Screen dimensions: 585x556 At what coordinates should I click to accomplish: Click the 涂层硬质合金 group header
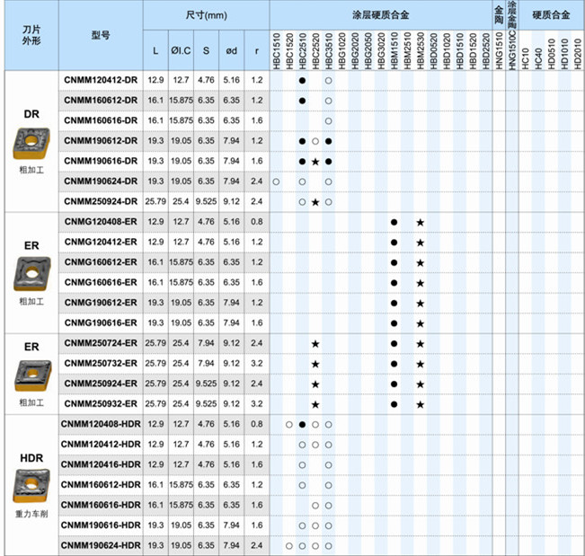(x=378, y=16)
